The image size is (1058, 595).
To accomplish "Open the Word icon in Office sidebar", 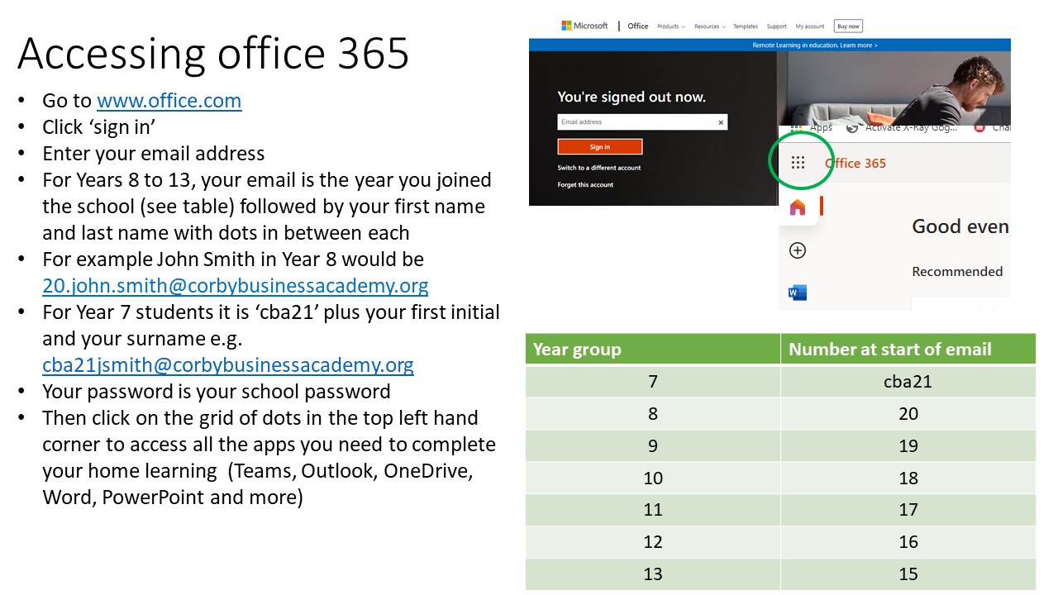I will coord(798,293).
